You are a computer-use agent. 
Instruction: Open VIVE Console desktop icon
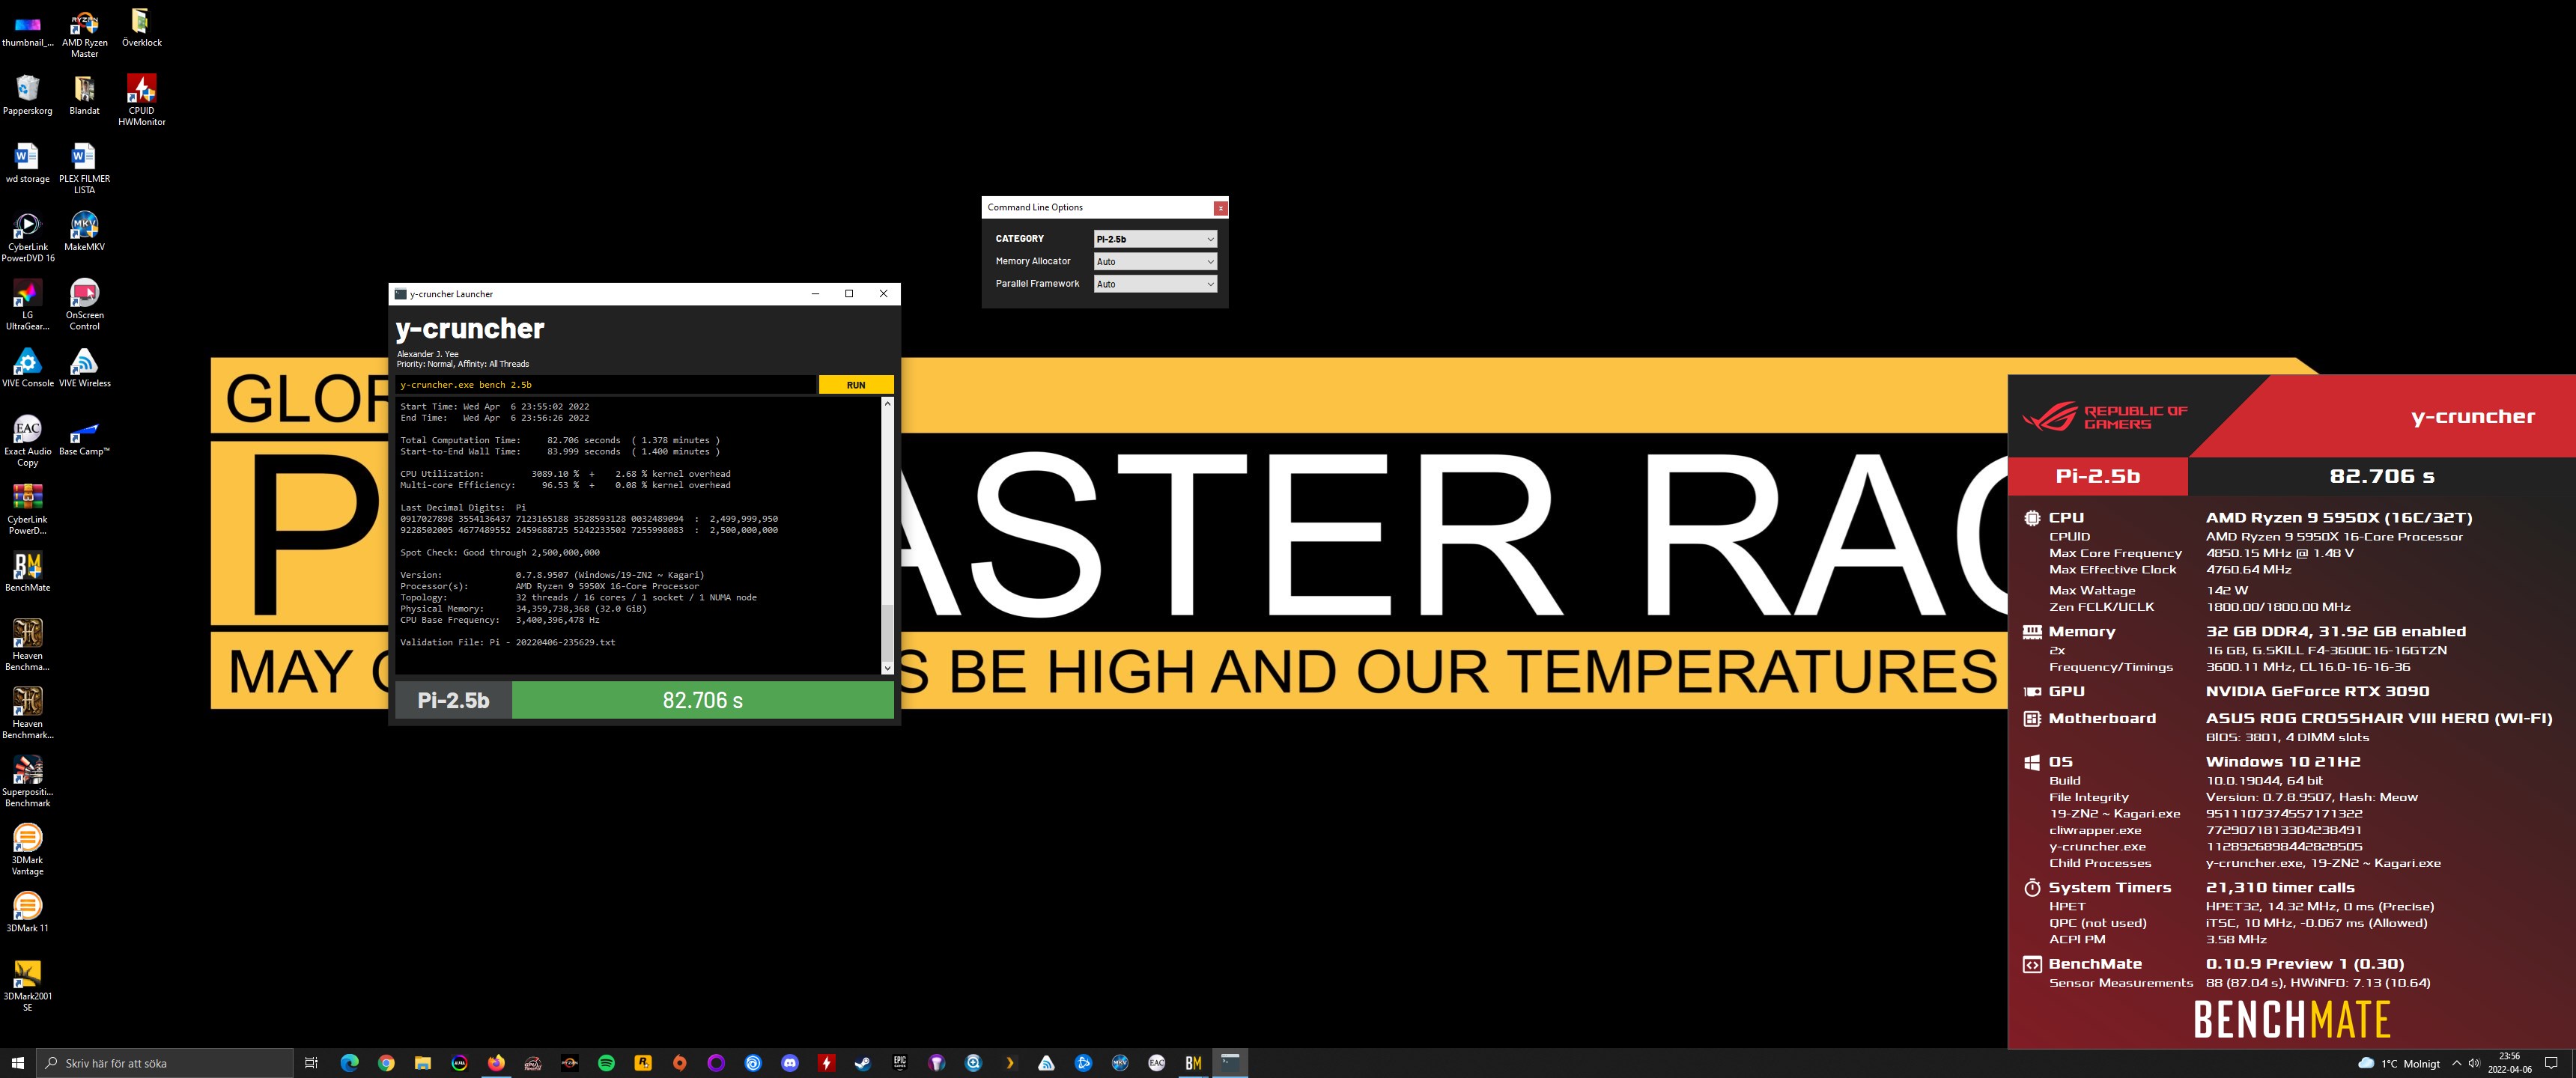point(28,368)
